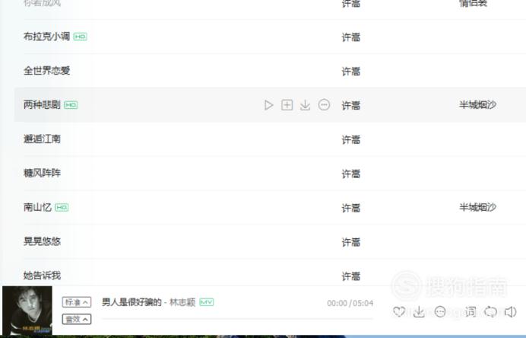Download the currently playing song
Screen dimensions: 526x338
(x=419, y=312)
